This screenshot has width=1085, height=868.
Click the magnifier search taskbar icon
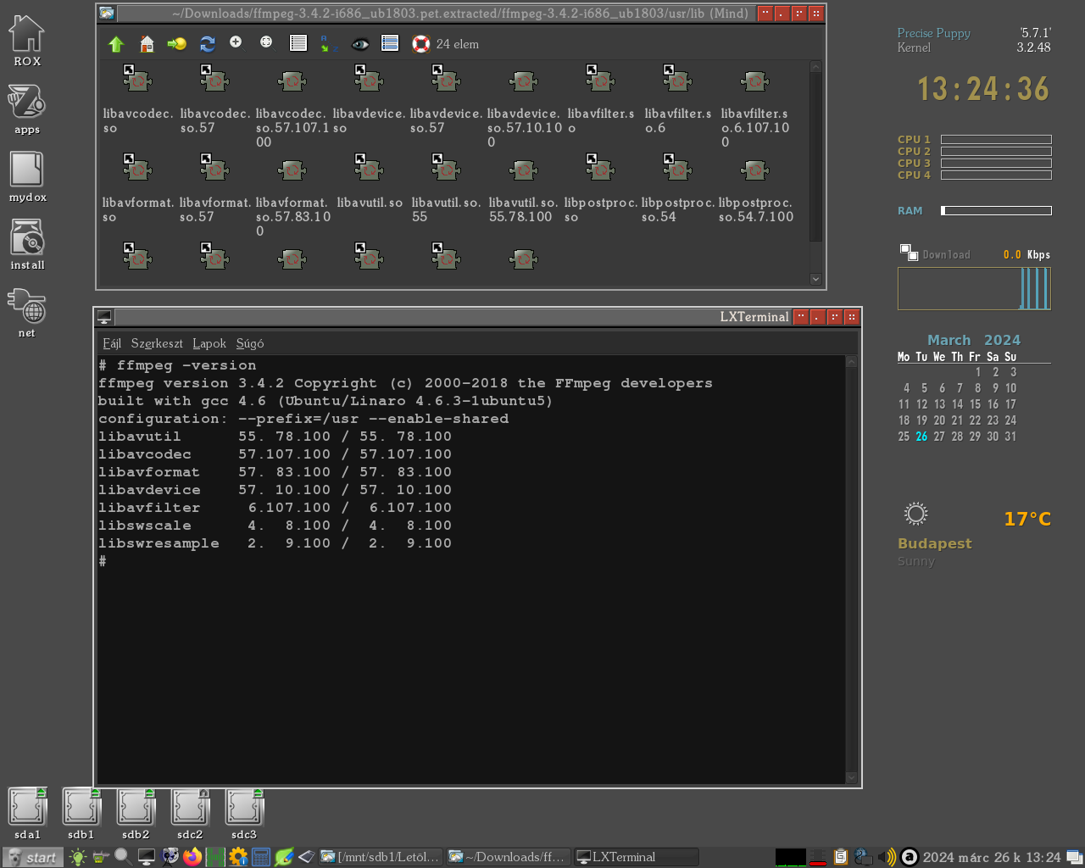coord(123,857)
